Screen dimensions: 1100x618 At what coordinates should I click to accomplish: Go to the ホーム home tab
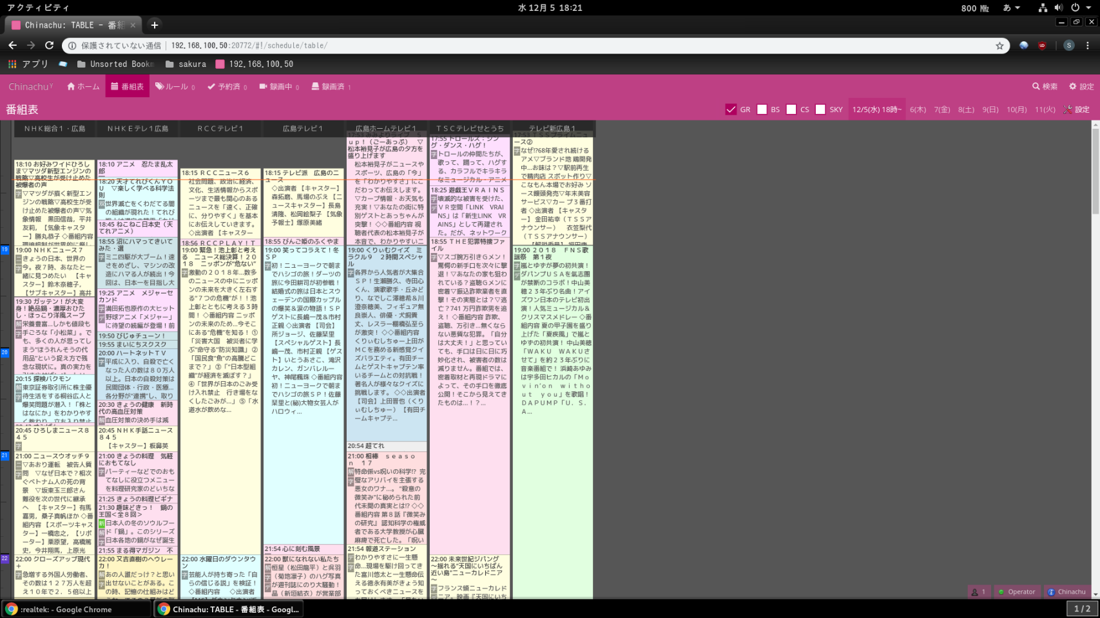pos(83,86)
